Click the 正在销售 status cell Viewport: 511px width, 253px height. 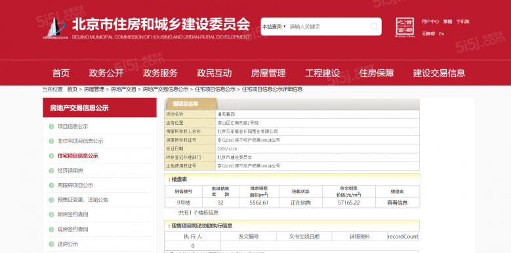[300, 203]
